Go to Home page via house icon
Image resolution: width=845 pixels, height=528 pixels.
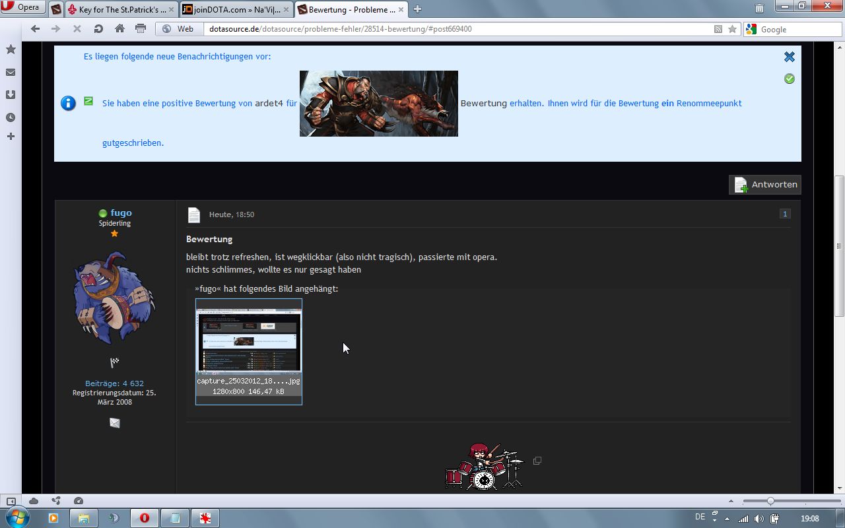pyautogui.click(x=119, y=29)
